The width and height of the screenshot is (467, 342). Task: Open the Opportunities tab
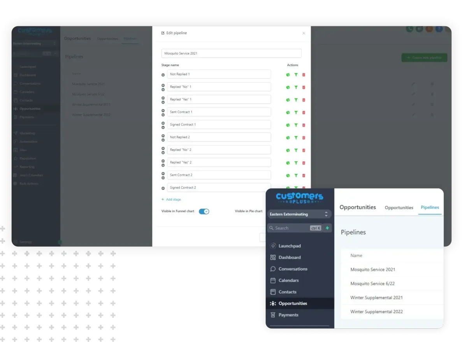[x=399, y=208]
